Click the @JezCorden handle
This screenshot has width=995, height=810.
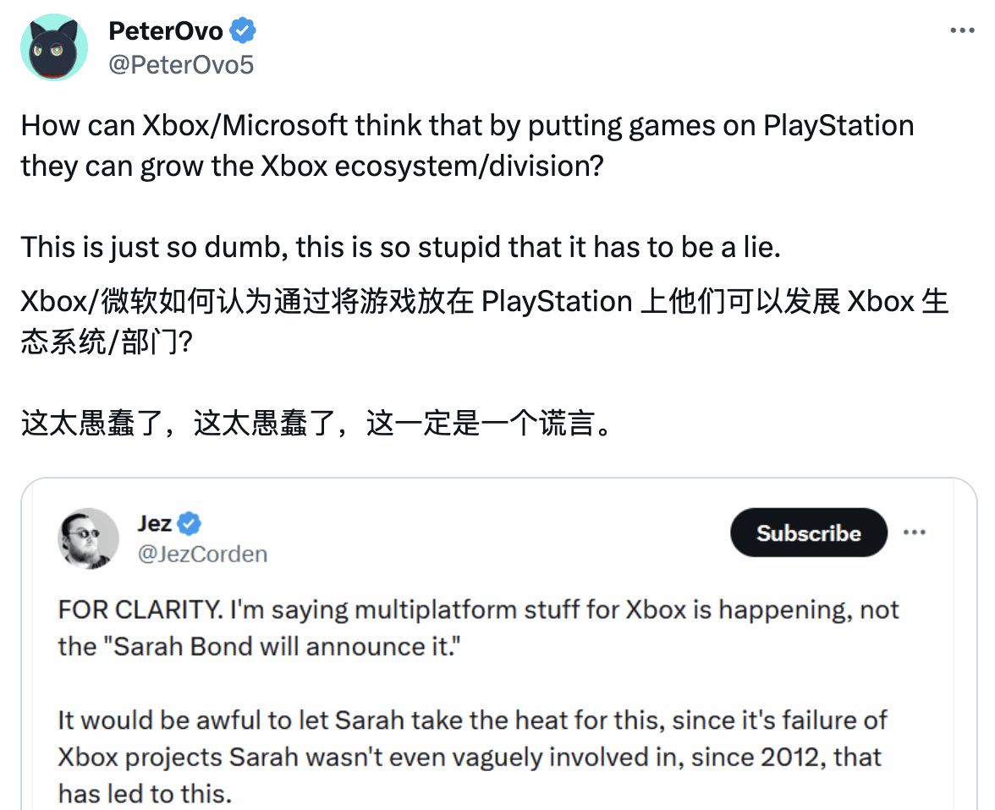click(202, 554)
